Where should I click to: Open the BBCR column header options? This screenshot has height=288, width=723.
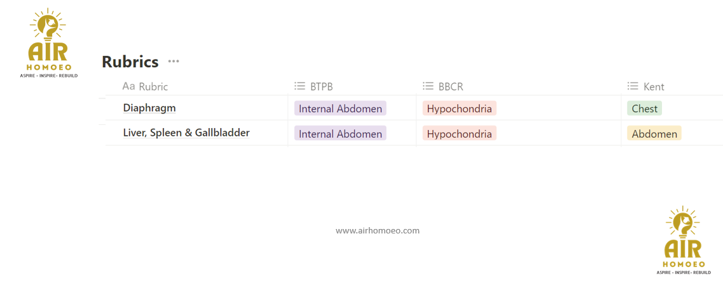451,87
